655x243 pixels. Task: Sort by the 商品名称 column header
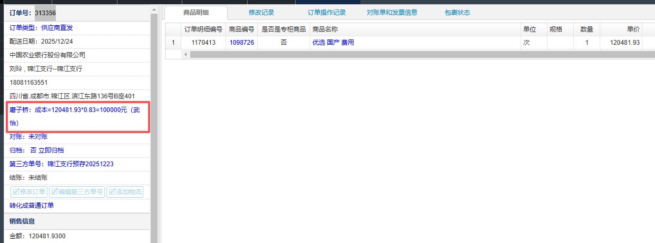pos(325,29)
